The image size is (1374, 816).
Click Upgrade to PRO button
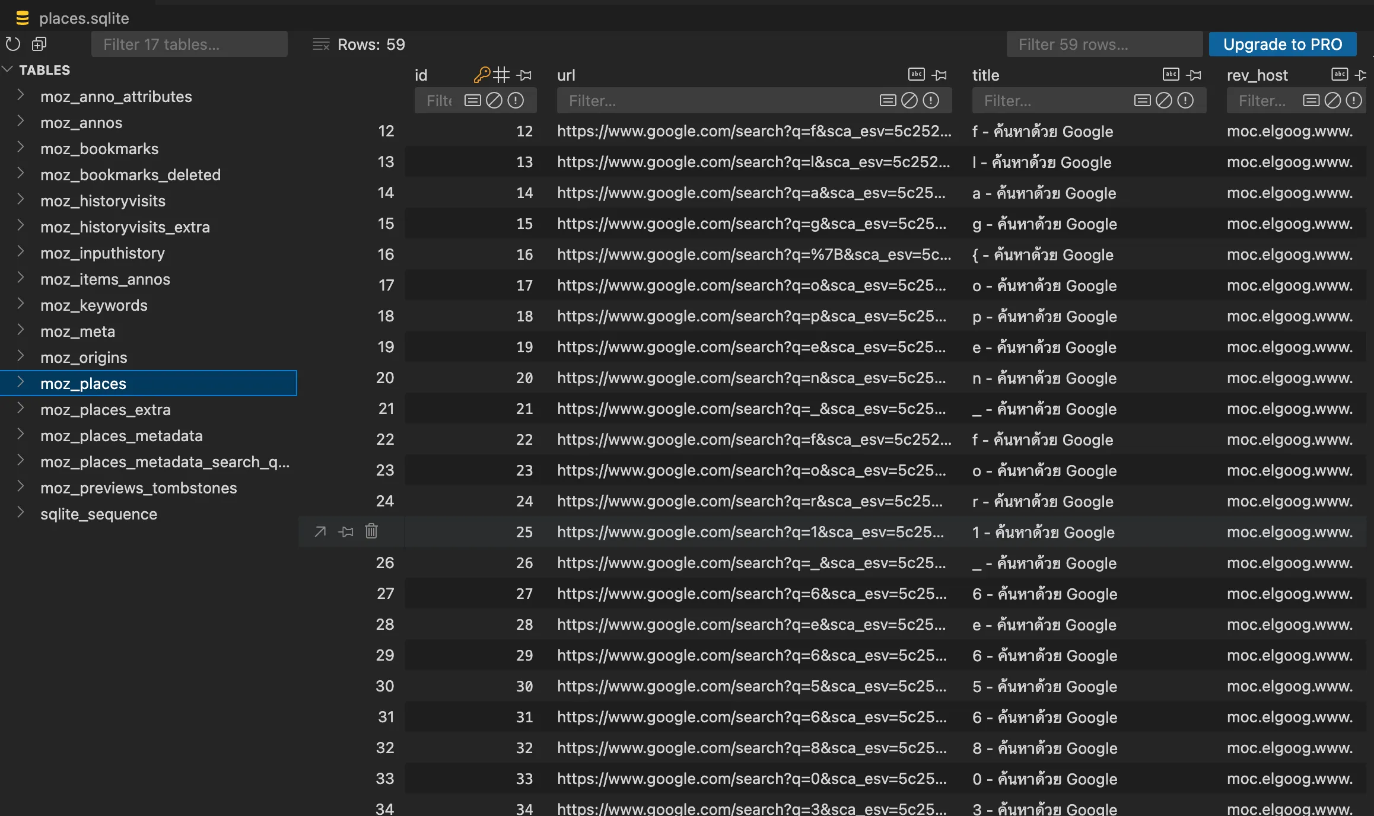coord(1282,44)
